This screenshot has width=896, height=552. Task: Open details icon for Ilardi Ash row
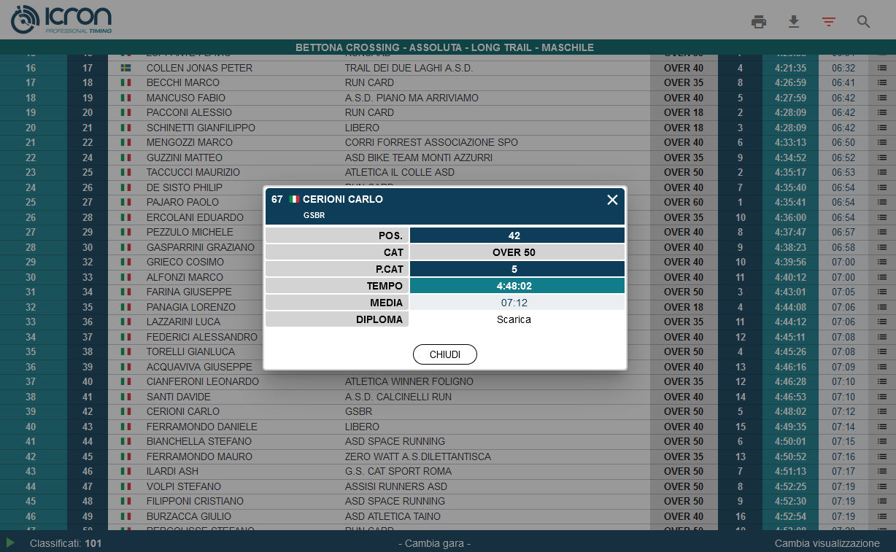pyautogui.click(x=881, y=471)
